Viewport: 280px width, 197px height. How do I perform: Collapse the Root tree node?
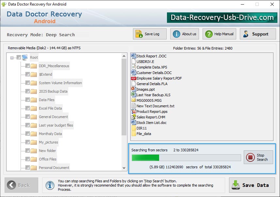[12, 57]
